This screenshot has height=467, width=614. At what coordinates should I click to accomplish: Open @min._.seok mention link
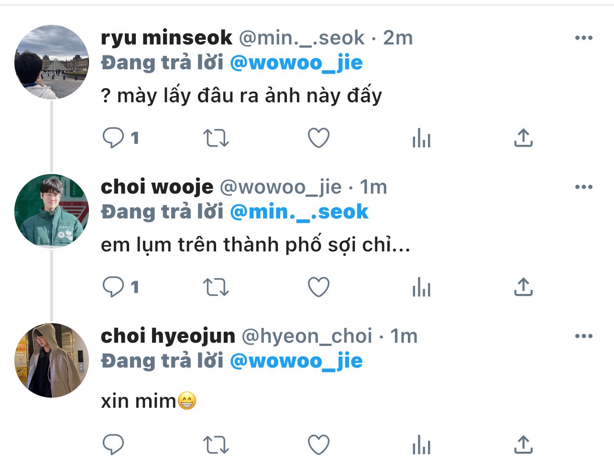pyautogui.click(x=299, y=212)
